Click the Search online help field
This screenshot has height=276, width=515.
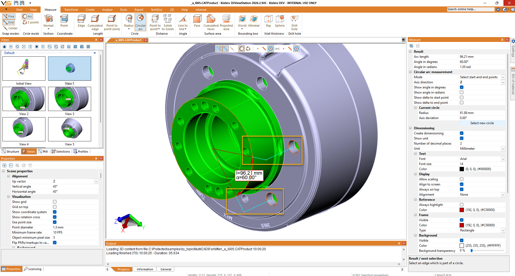[471, 9]
